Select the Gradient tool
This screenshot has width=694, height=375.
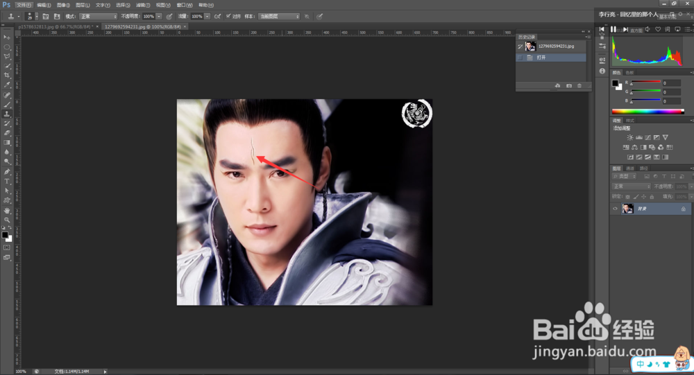(7, 143)
